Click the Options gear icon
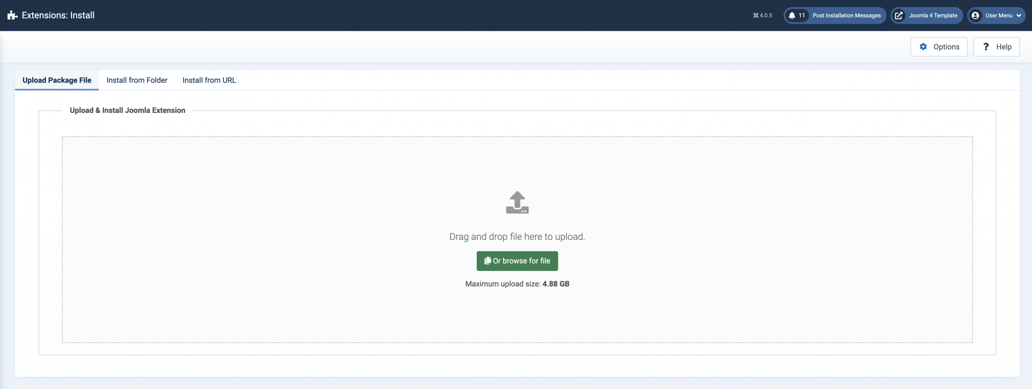1032x389 pixels. [x=923, y=47]
